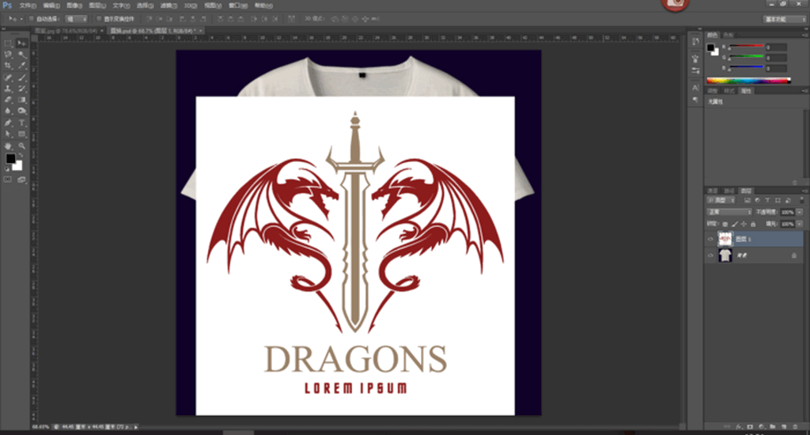Click the foreground color swatch in the toolbox
The image size is (810, 435).
pos(10,159)
